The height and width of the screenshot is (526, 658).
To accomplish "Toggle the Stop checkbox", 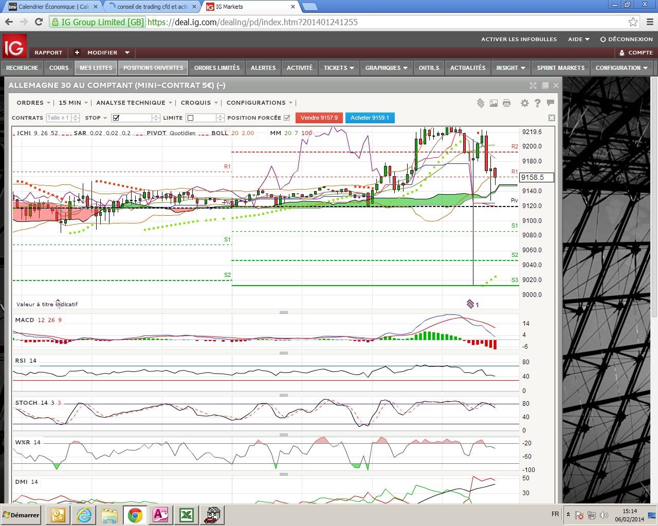I will click(x=116, y=118).
